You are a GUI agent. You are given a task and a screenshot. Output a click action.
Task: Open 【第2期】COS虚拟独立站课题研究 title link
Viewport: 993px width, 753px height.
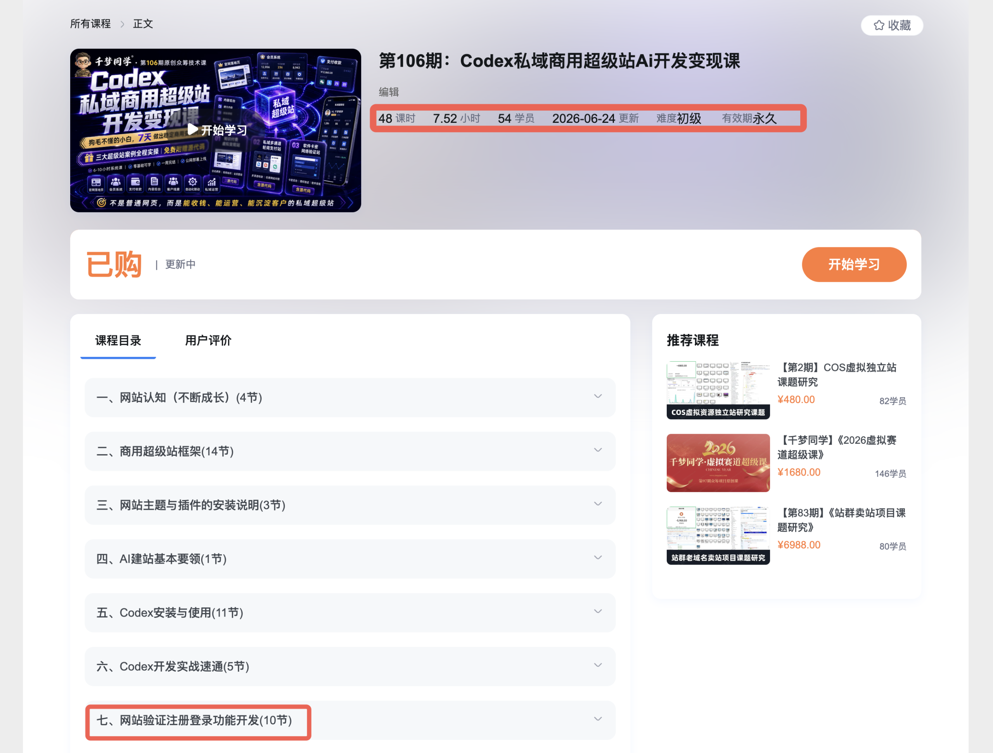837,374
